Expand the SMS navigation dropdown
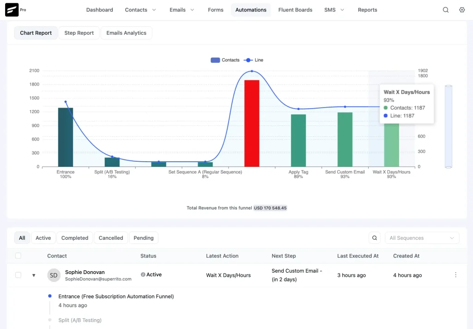Image resolution: width=473 pixels, height=329 pixels. [334, 10]
